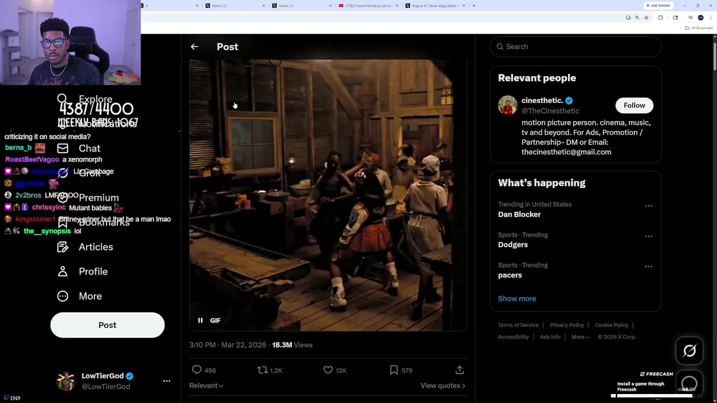Repost via the 1.2K repost icon
This screenshot has height=403, width=717.
[x=262, y=370]
